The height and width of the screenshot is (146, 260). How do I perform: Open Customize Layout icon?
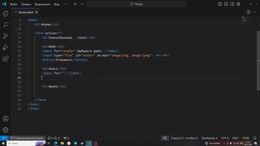click(x=238, y=4)
